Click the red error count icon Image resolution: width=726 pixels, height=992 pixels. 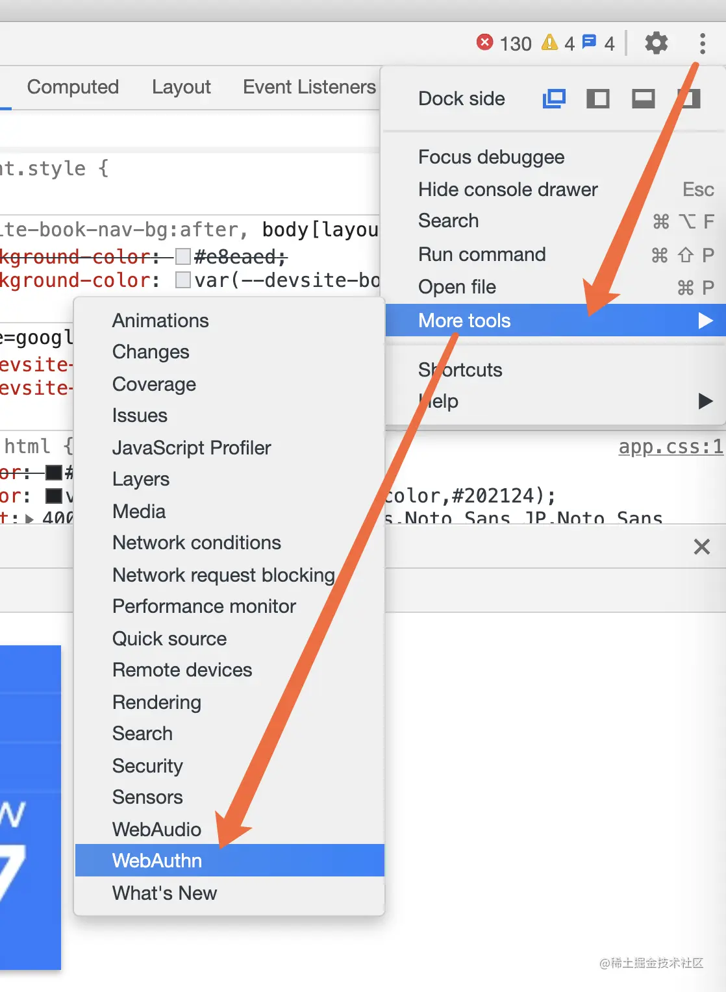(484, 42)
